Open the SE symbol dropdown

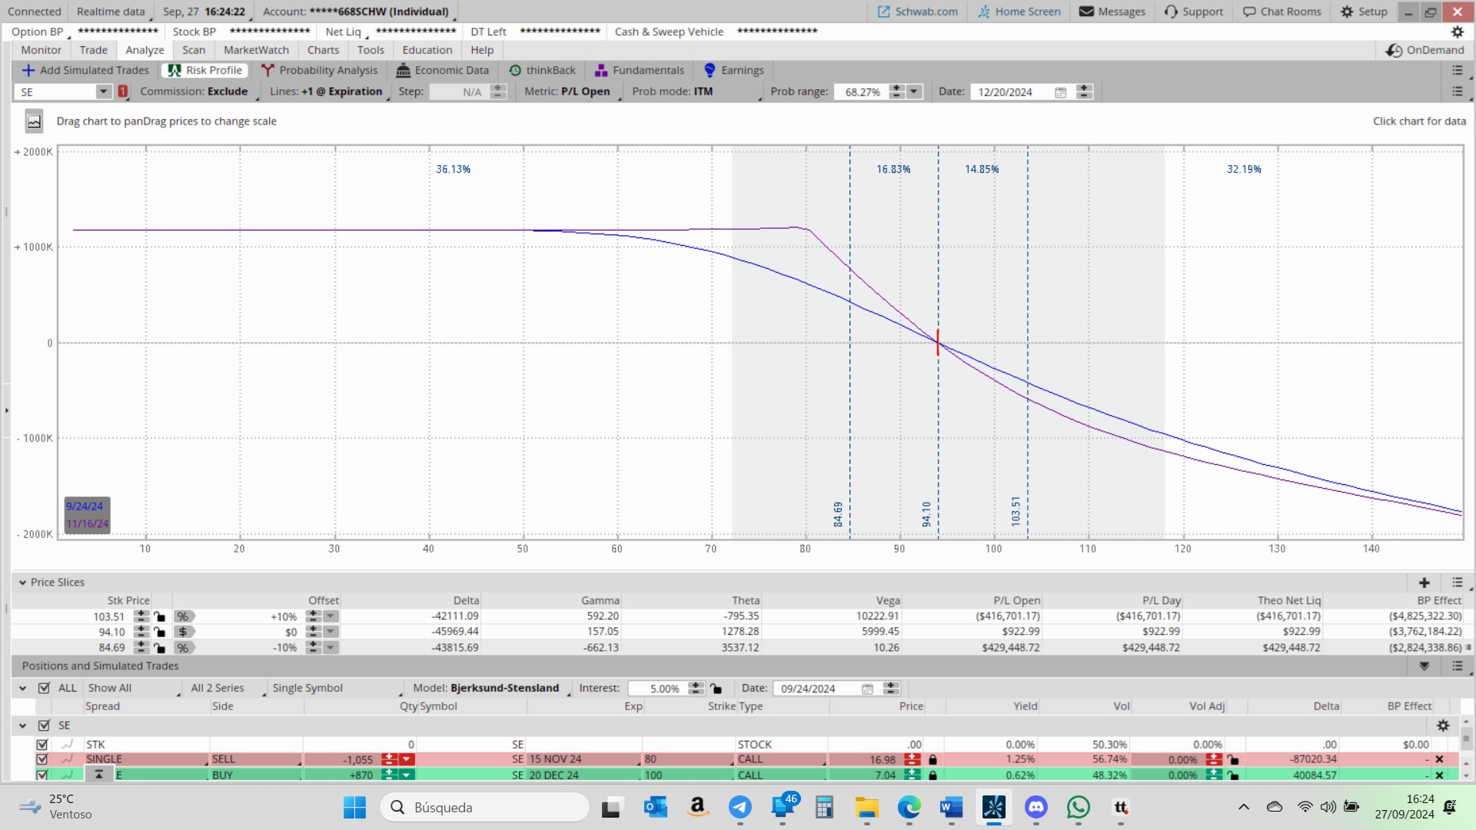click(103, 92)
